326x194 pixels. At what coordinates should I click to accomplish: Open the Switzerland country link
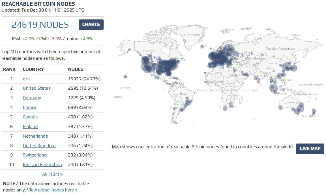click(x=35, y=155)
